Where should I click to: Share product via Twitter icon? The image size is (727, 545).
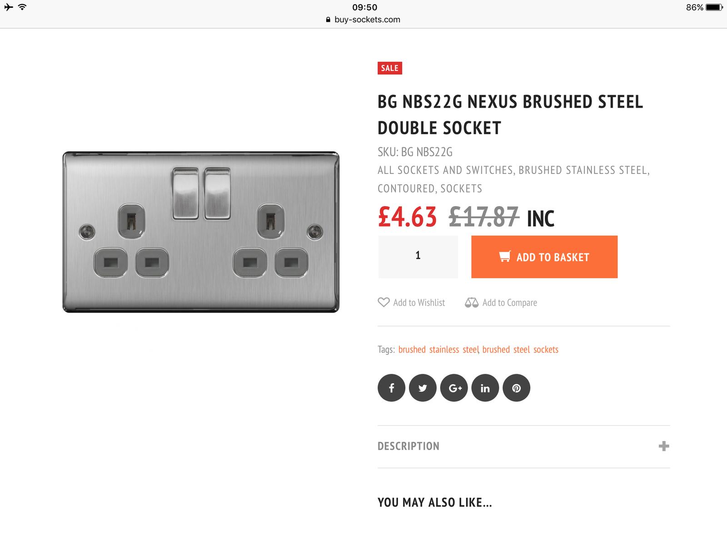(x=423, y=388)
